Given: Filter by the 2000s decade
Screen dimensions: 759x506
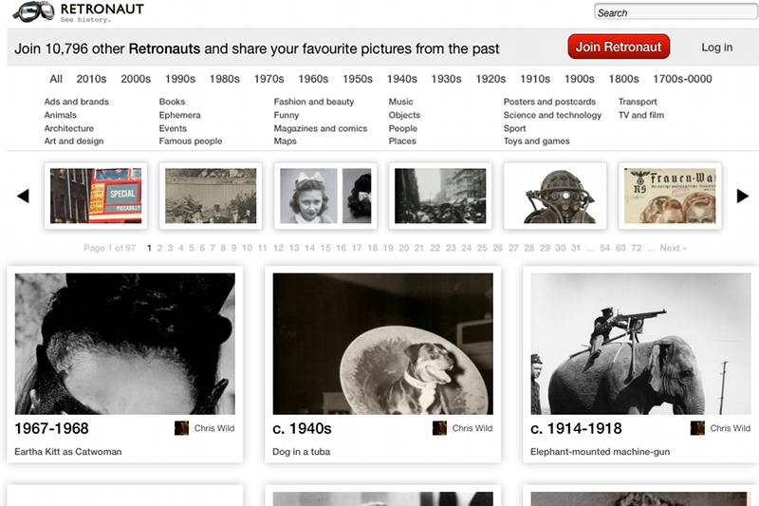Looking at the screenshot, I should pyautogui.click(x=136, y=79).
